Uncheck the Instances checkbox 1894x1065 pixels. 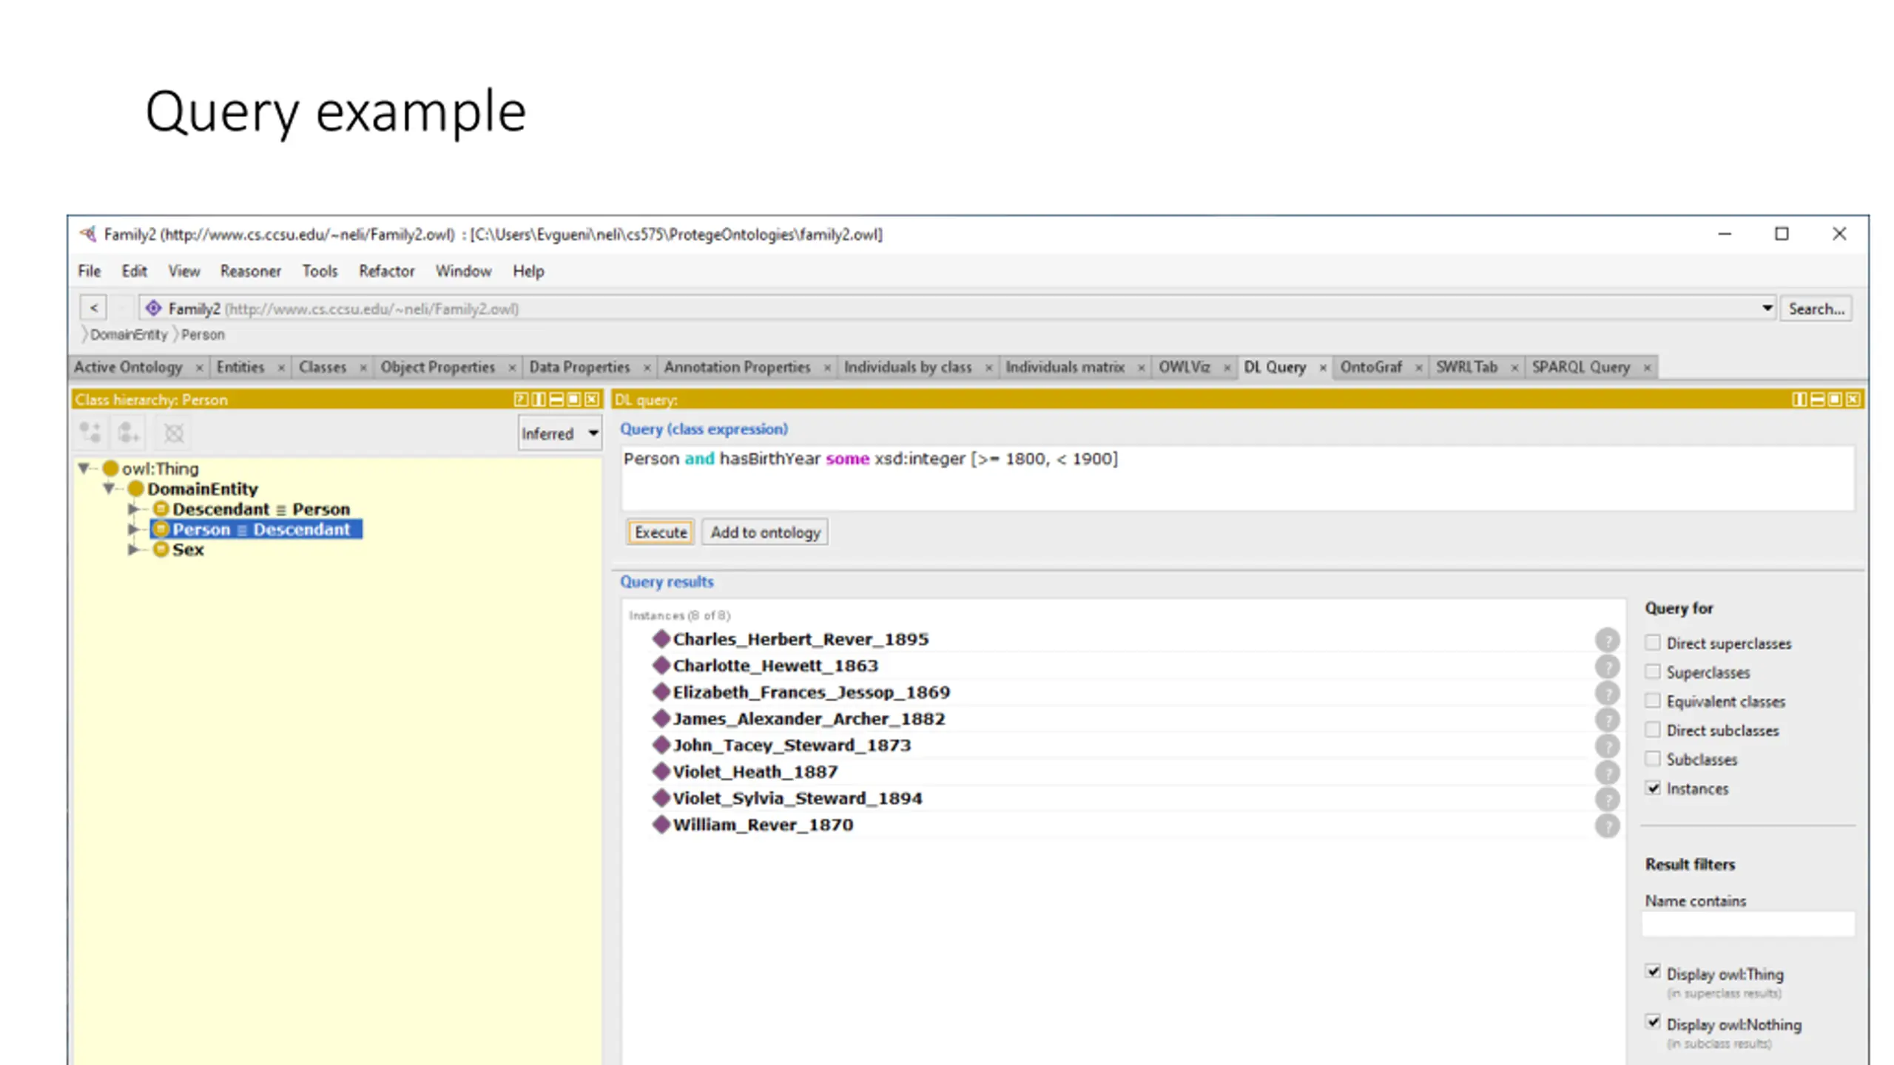point(1653,788)
